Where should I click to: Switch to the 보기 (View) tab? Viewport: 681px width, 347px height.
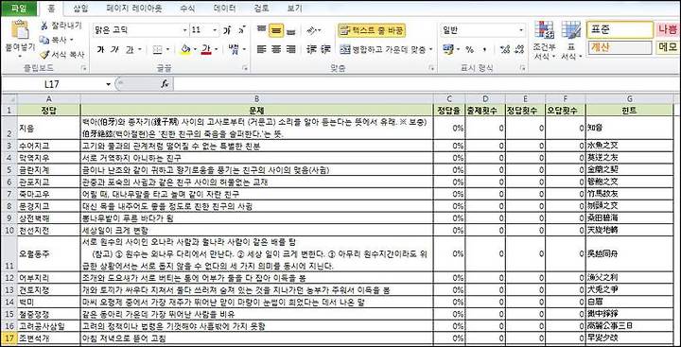pos(295,8)
